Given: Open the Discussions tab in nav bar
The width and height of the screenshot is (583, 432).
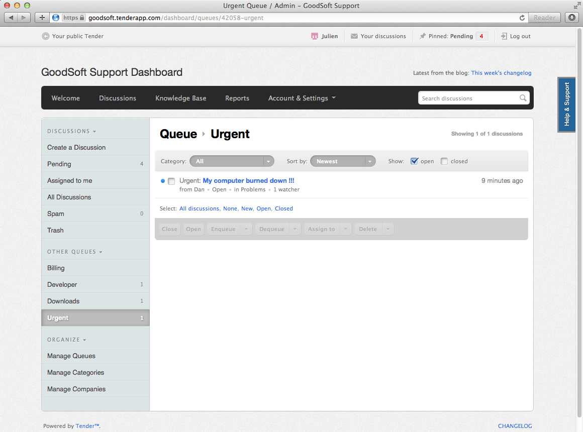Looking at the screenshot, I should (118, 98).
